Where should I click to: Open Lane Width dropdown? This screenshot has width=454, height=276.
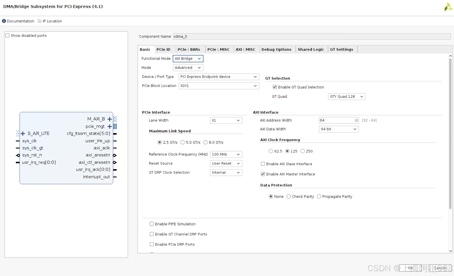226,120
